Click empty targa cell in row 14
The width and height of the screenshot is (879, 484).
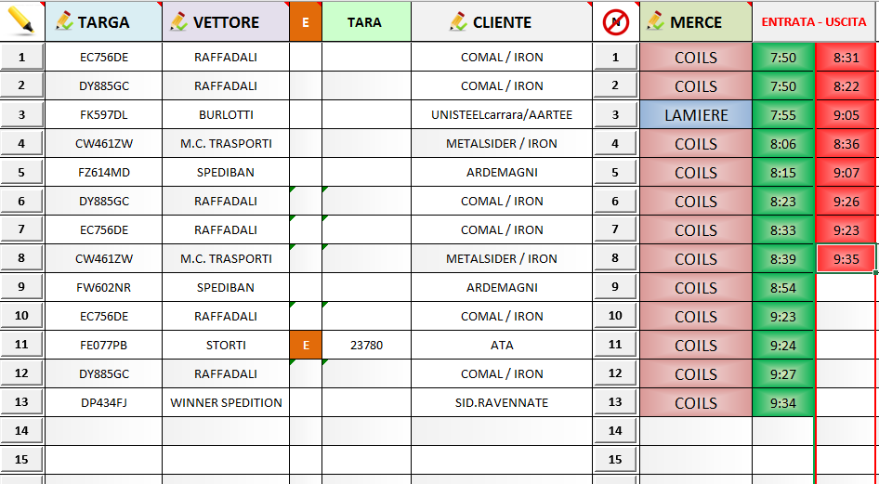[104, 431]
